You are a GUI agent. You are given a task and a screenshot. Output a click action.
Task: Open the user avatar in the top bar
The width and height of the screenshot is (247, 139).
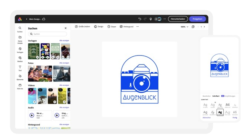tap(159, 19)
